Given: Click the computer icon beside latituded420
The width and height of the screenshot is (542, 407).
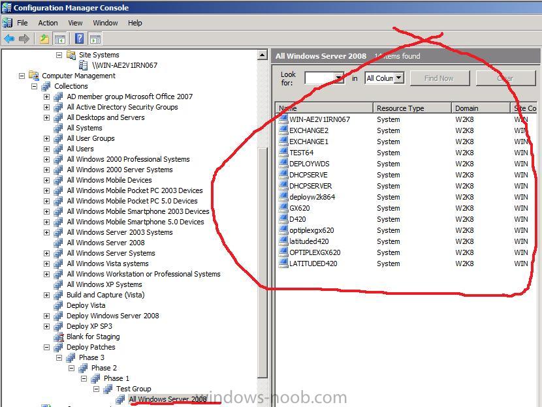Looking at the screenshot, I should click(x=283, y=241).
